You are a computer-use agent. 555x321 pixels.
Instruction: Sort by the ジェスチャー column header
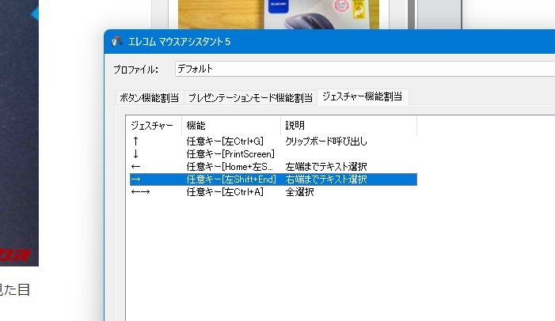tap(154, 126)
